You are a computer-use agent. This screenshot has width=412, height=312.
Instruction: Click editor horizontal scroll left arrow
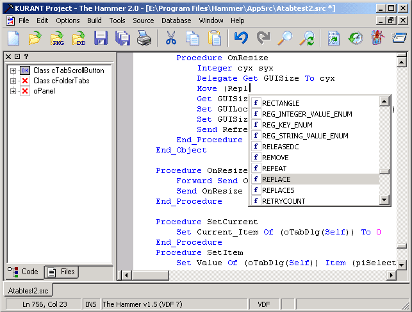click(127, 275)
